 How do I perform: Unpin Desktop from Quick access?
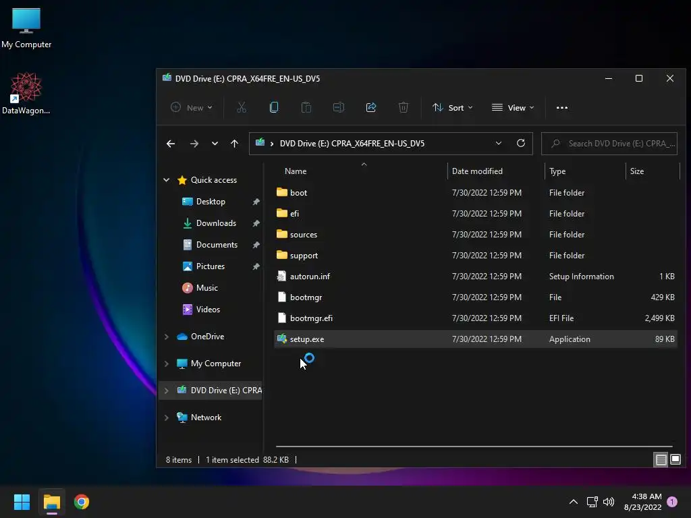coord(256,202)
